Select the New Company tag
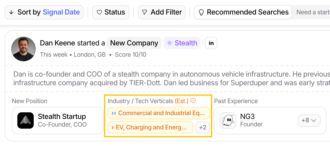This screenshot has width=330, height=146. click(x=134, y=43)
